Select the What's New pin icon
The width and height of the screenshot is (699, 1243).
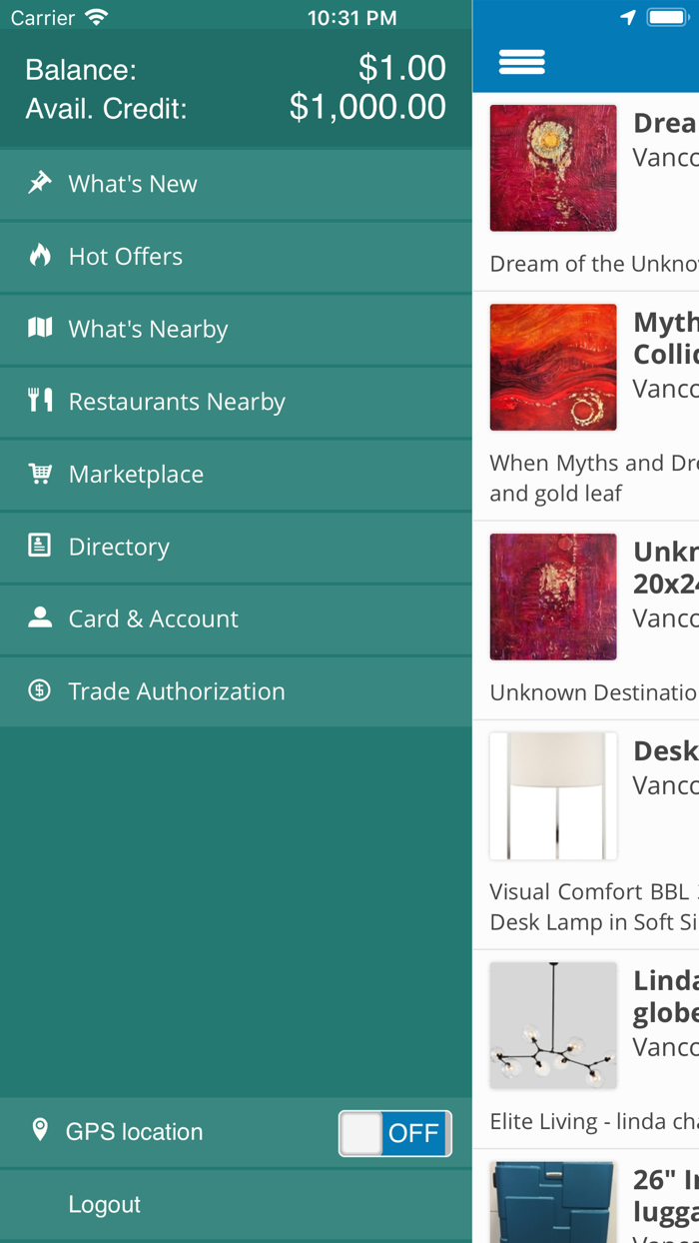click(40, 183)
